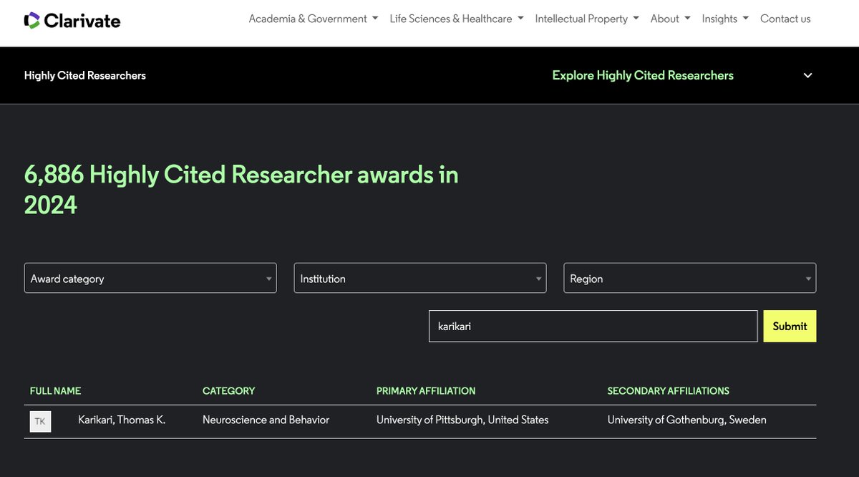Open the Award category dropdown
859x477 pixels.
click(x=150, y=278)
